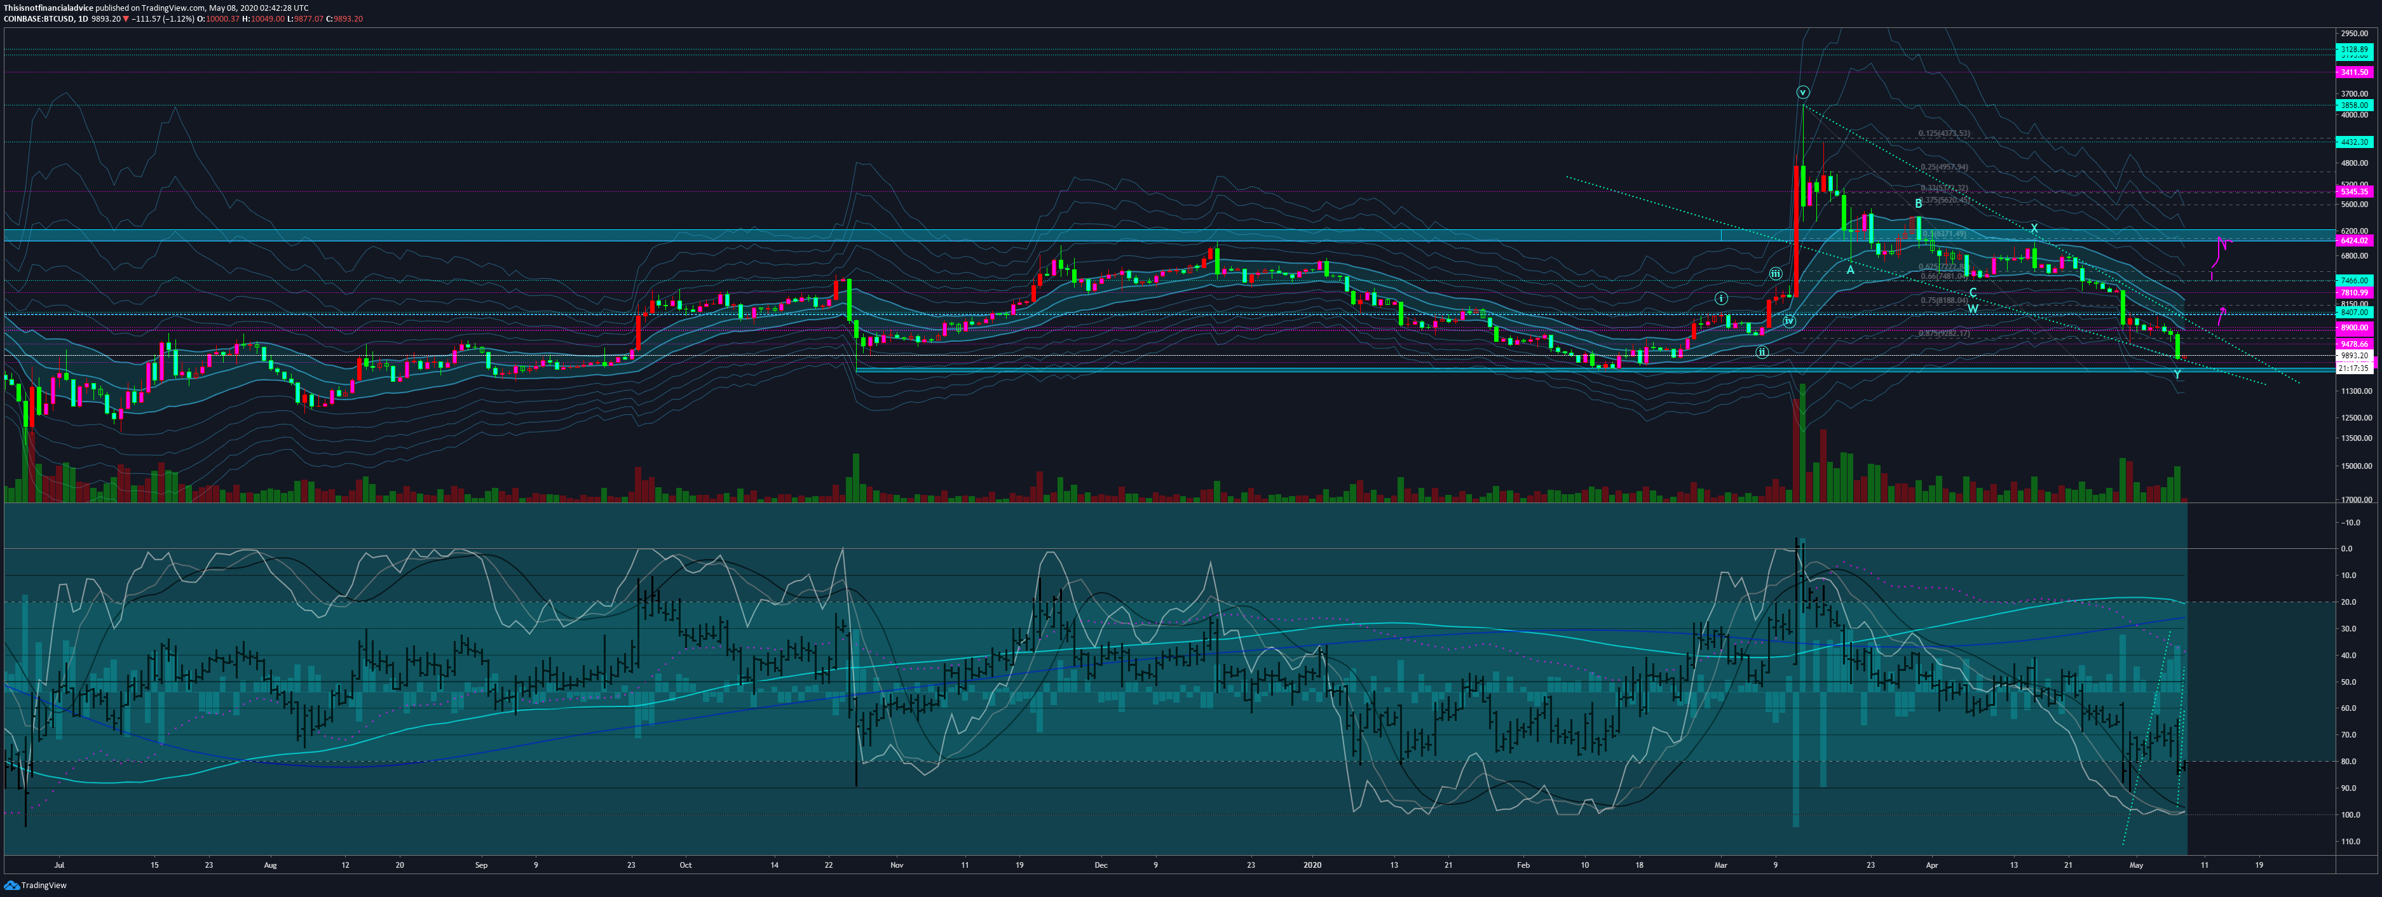Select the cyan 4432.30 price label
The height and width of the screenshot is (897, 2382).
click(2353, 142)
